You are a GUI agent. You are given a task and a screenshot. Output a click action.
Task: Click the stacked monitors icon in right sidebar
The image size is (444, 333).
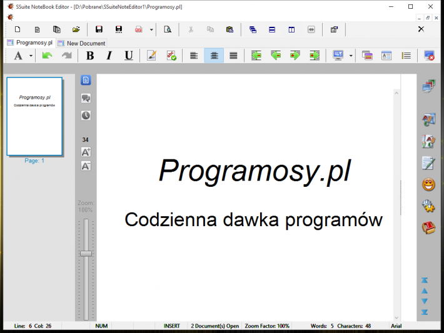429,86
